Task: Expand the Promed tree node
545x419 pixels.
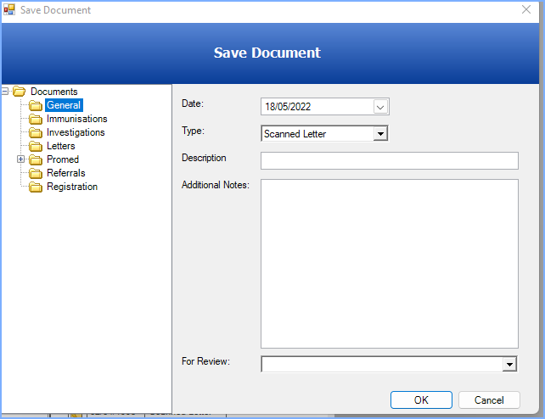Action: click(21, 159)
